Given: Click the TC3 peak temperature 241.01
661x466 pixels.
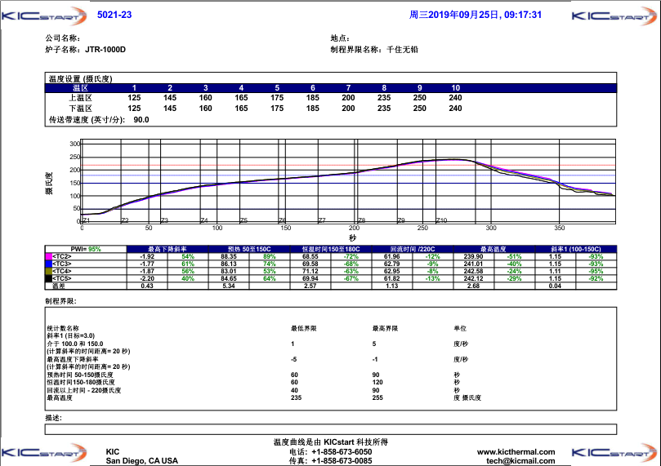Looking at the screenshot, I should click(x=473, y=264).
